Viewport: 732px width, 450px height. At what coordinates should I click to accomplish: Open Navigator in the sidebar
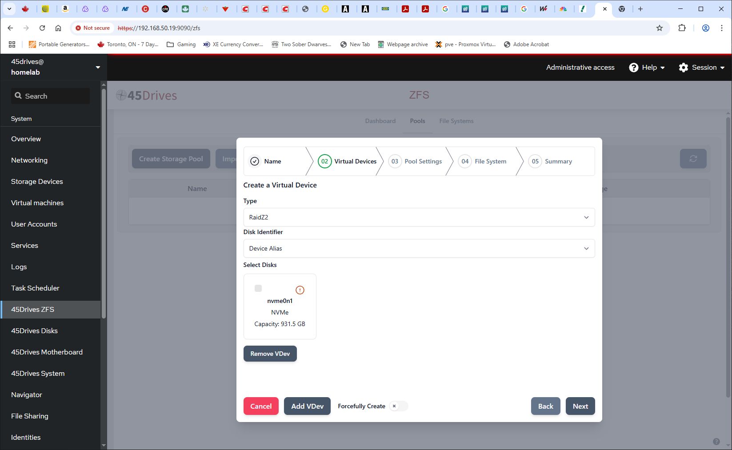(x=50, y=395)
